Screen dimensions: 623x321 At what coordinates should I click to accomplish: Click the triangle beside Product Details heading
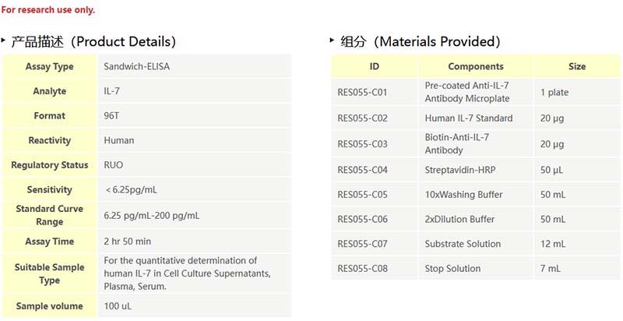pos(4,39)
